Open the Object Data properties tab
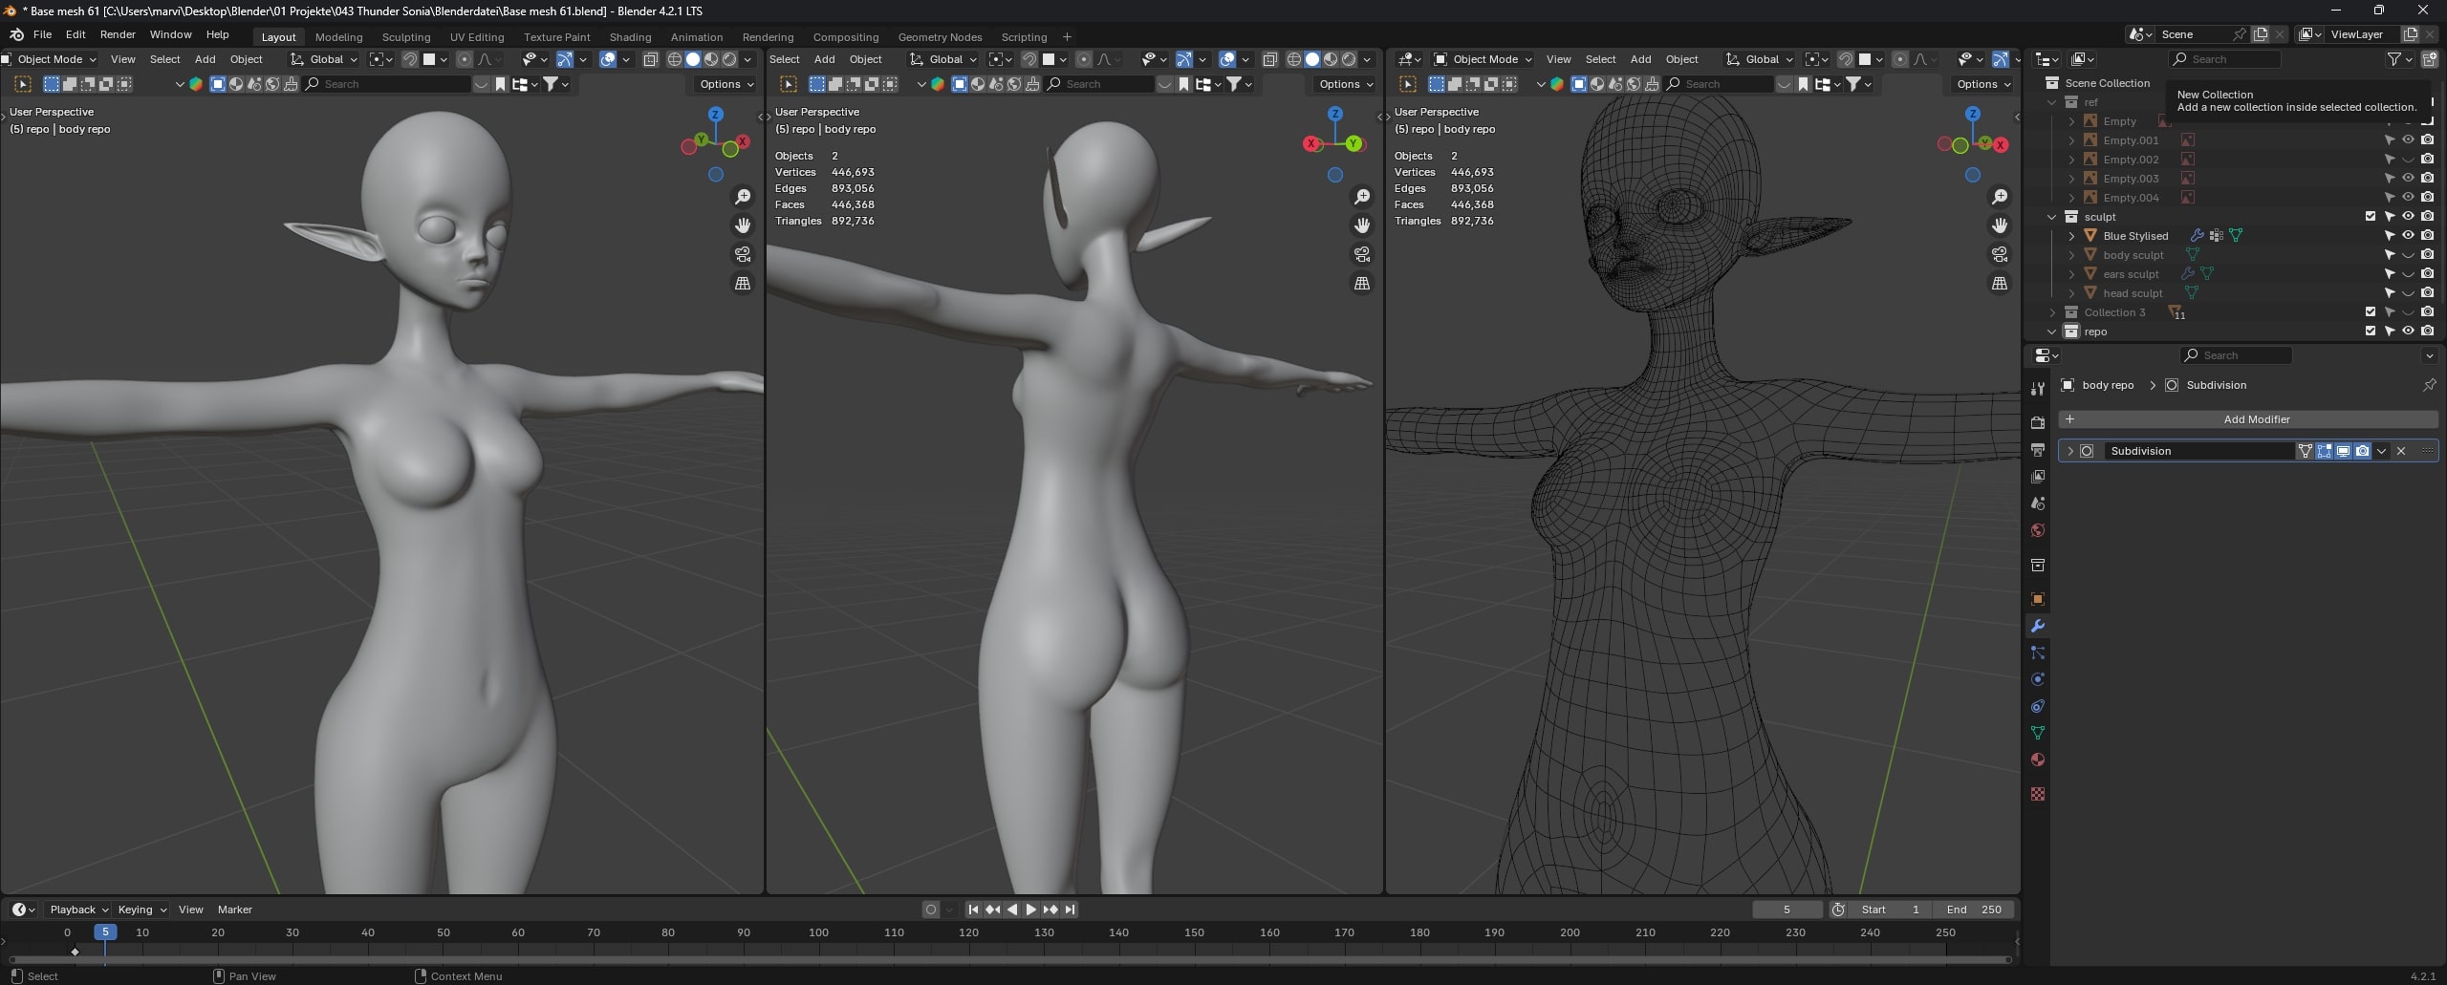Screen dimensions: 2447x985 tap(2038, 734)
